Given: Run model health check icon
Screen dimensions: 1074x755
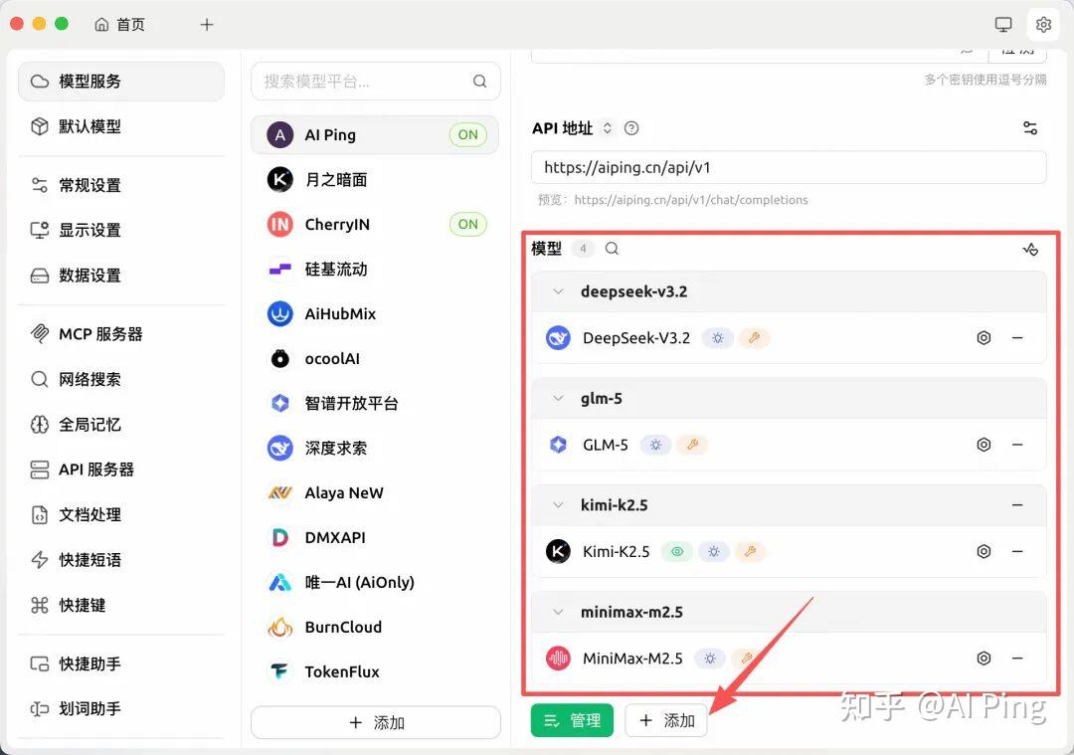Looking at the screenshot, I should click(1030, 250).
